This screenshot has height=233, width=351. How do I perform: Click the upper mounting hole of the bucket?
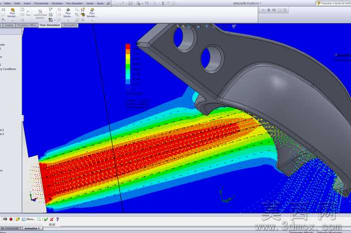coord(185,38)
